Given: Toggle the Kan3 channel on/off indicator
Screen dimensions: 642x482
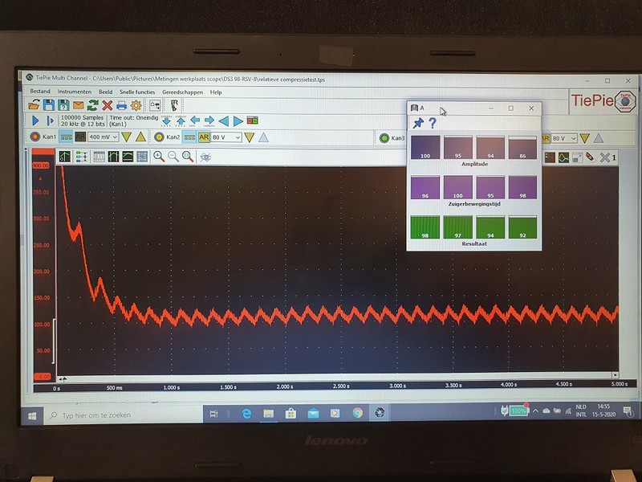Looking at the screenshot, I should point(384,138).
